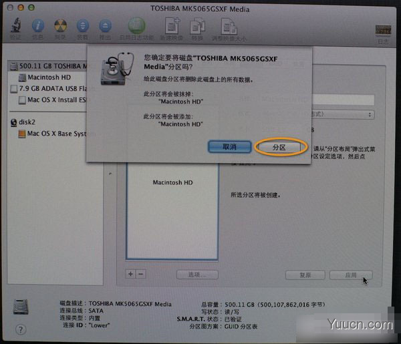Select 7.9 GB ADATA USB Flash disk
Viewport: 401px width, 344px height.
click(x=49, y=88)
